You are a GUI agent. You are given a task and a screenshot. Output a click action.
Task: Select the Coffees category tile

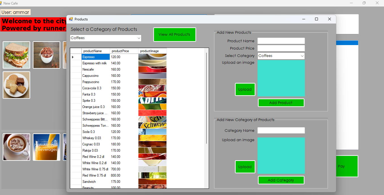click(16, 147)
